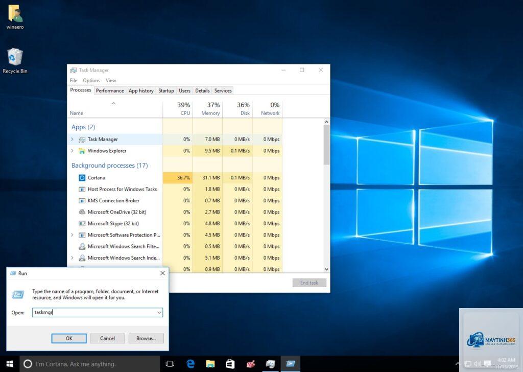Viewport: 523px width, 372px height.
Task: Switch to the Performance tab
Action: (x=110, y=90)
